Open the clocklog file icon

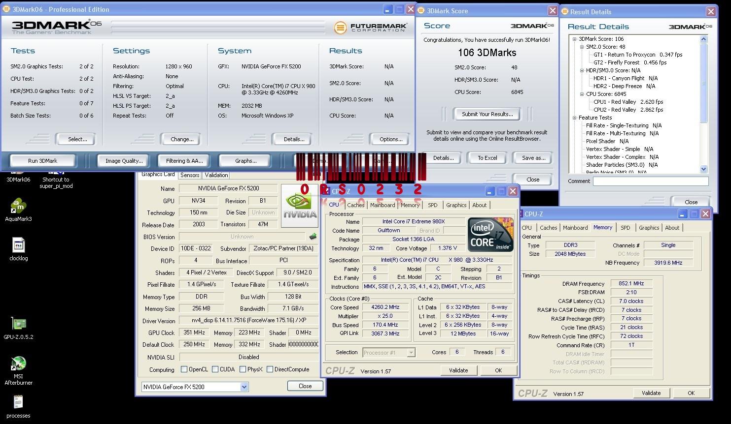18,249
